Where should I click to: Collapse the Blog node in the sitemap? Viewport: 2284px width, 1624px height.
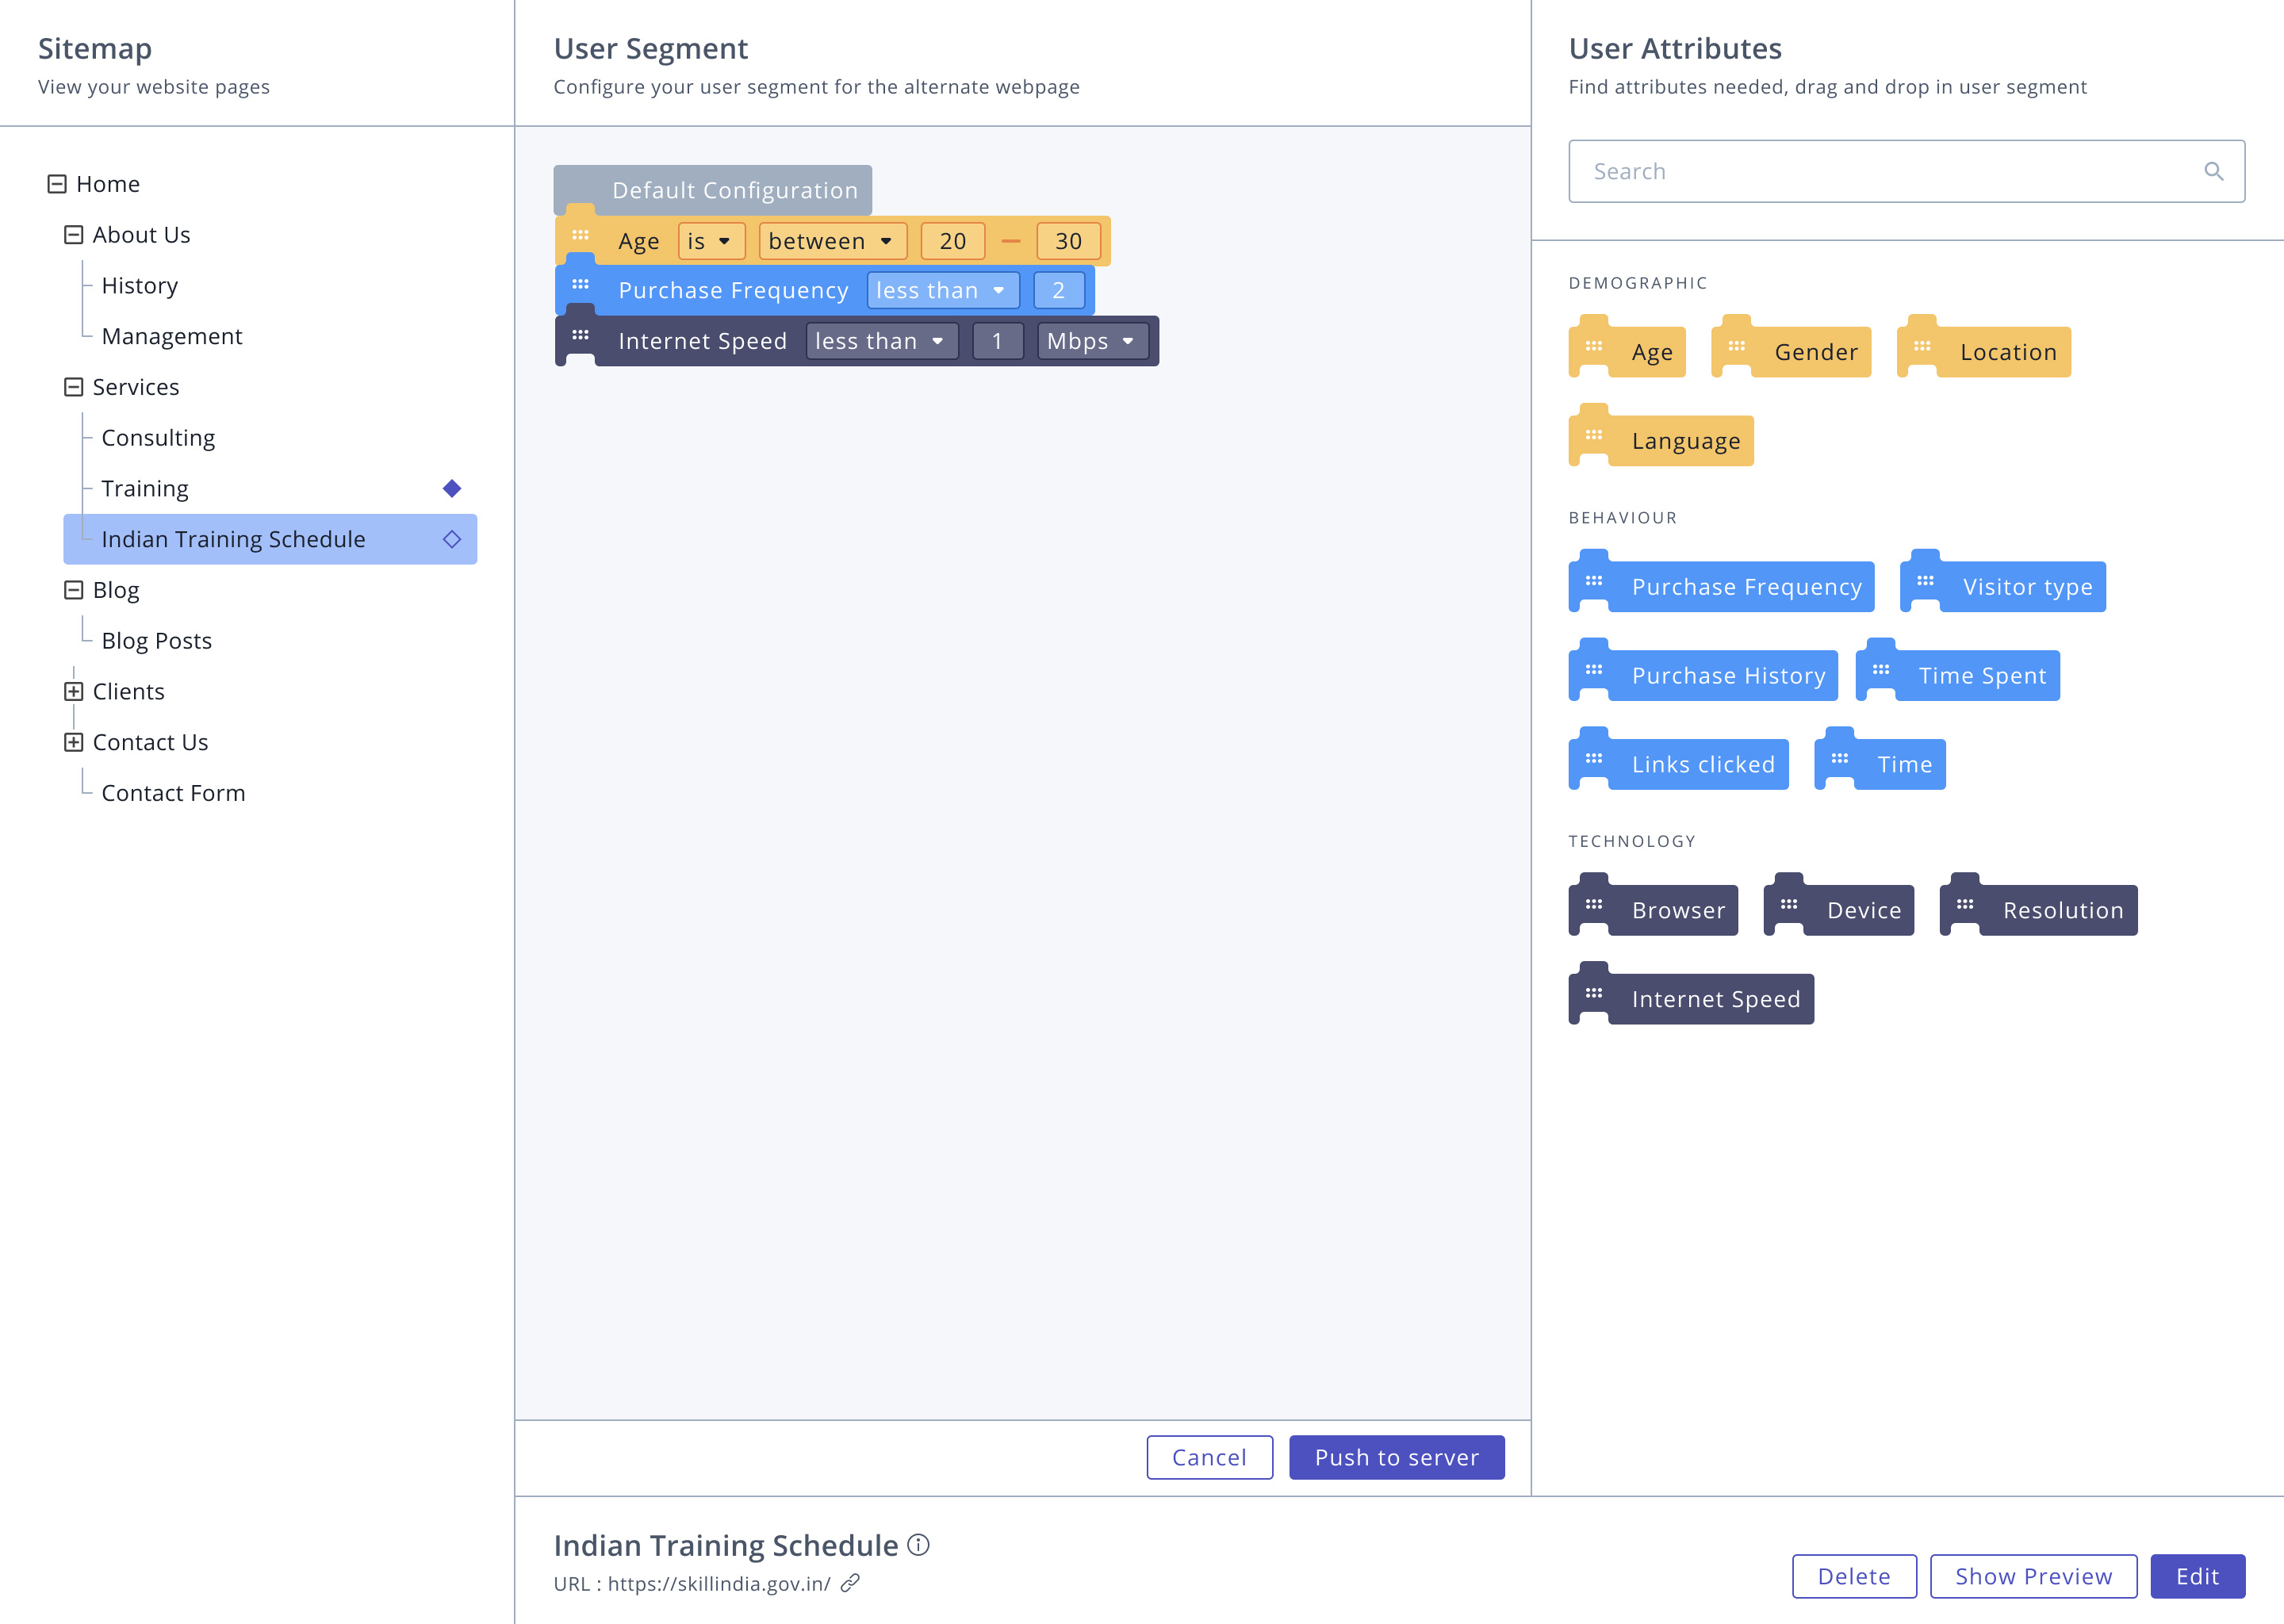tap(74, 590)
